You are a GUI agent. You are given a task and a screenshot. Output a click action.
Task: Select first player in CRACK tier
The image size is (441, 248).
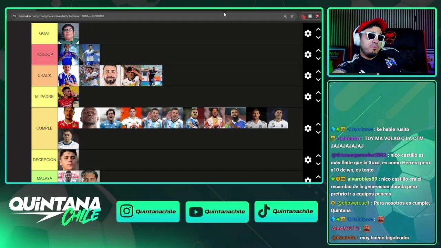click(68, 75)
